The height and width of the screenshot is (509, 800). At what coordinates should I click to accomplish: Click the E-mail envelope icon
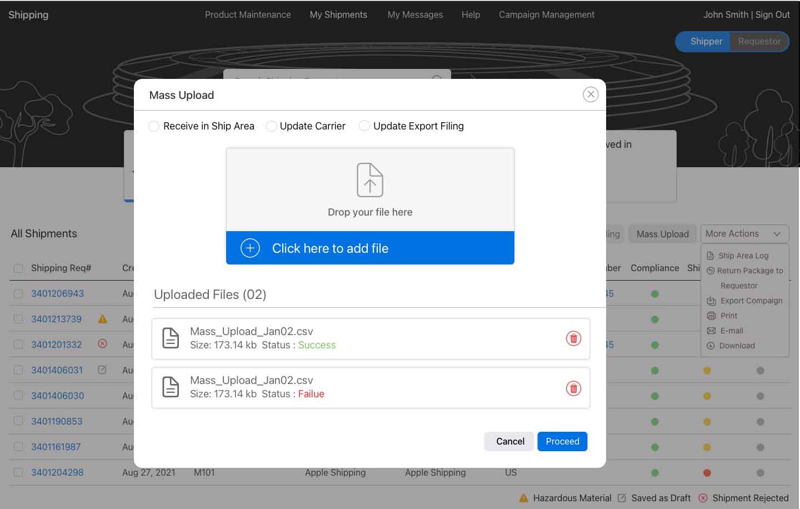coord(711,331)
